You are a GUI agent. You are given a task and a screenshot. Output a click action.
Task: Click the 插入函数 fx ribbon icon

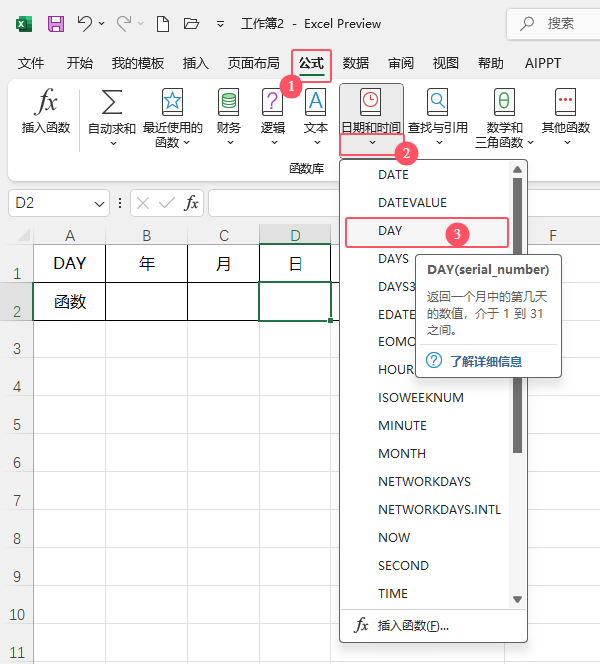46,102
